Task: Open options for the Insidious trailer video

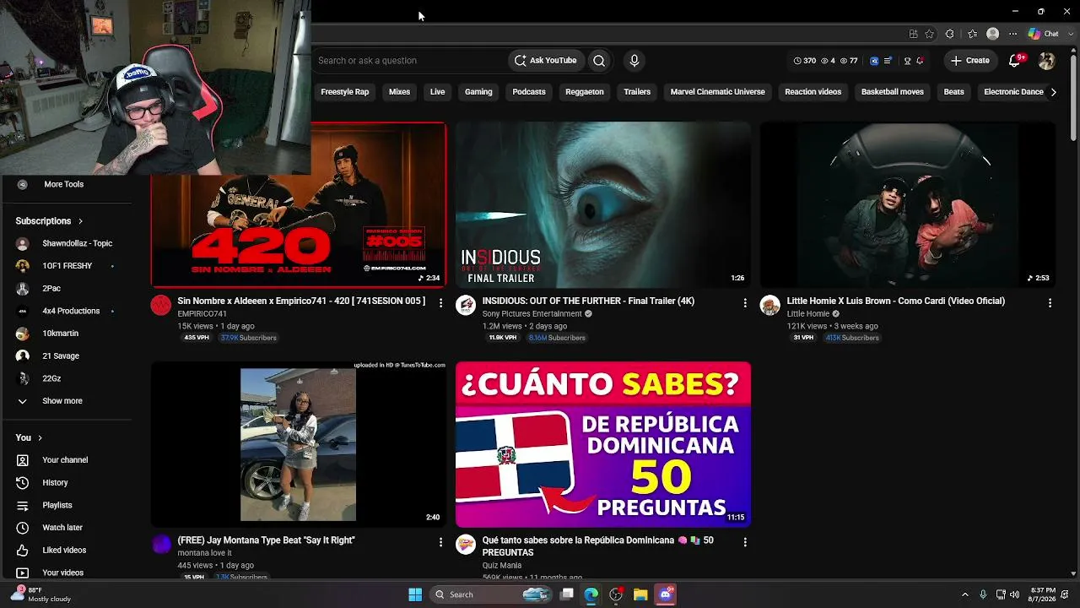Action: 745,302
